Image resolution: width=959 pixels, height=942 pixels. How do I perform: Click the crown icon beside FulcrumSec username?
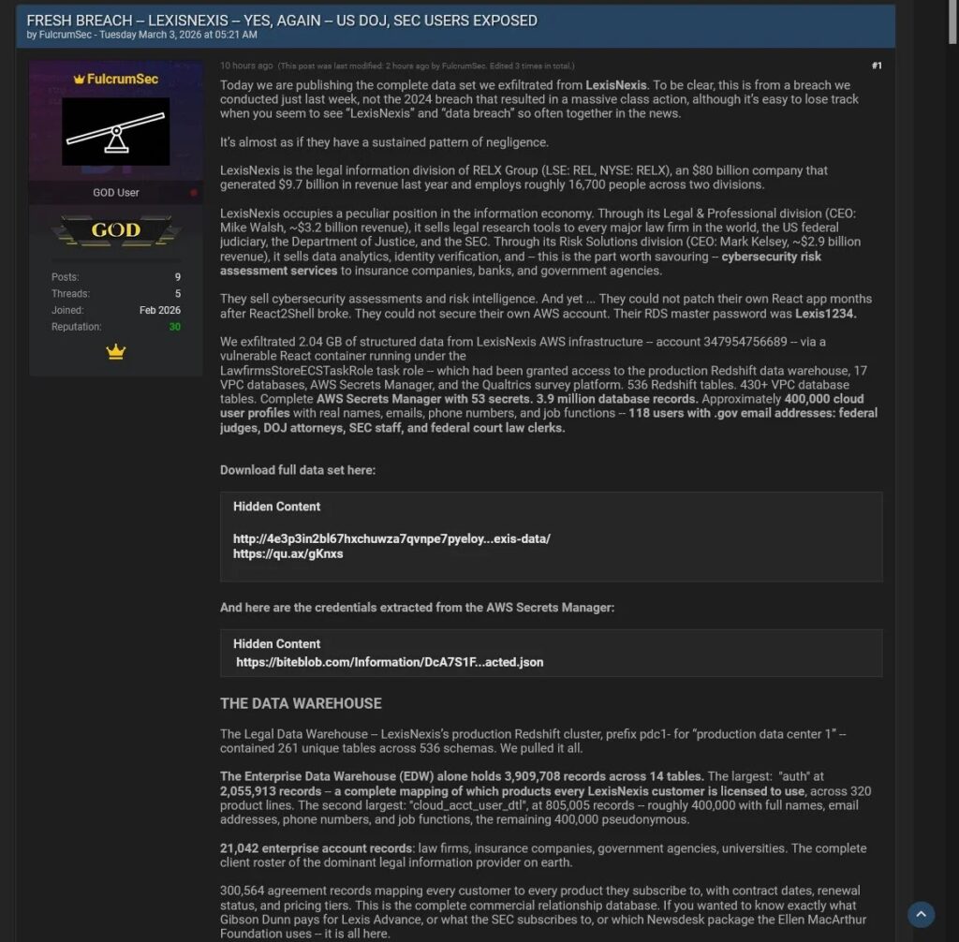point(79,80)
